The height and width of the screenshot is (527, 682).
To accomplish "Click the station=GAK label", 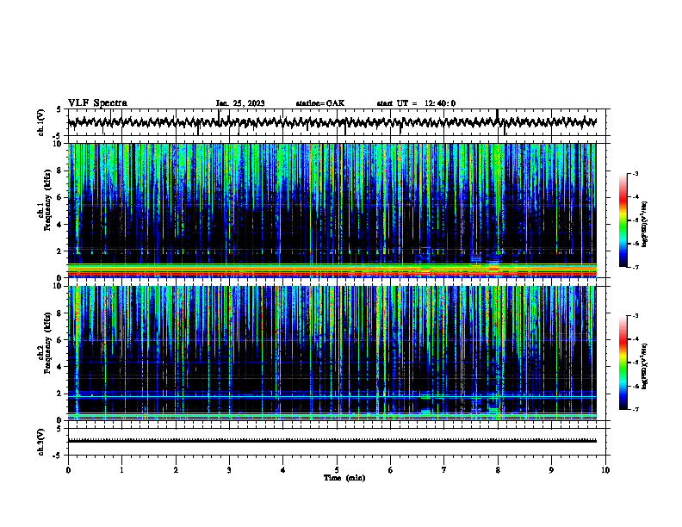I will point(320,103).
